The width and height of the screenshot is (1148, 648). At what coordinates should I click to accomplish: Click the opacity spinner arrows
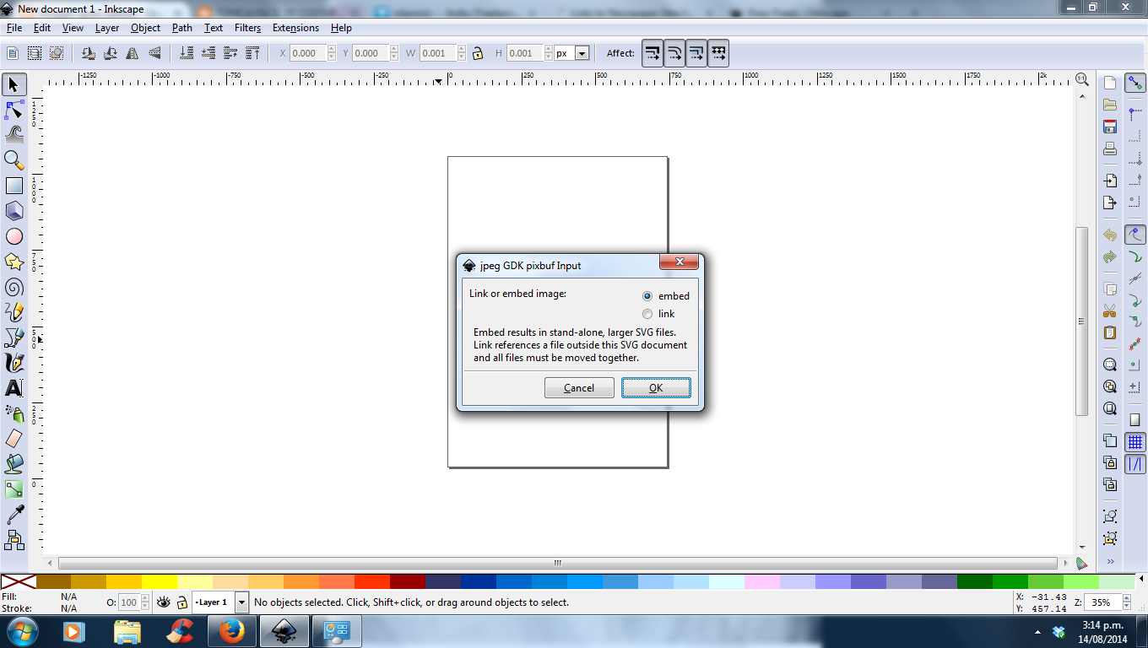tap(145, 602)
